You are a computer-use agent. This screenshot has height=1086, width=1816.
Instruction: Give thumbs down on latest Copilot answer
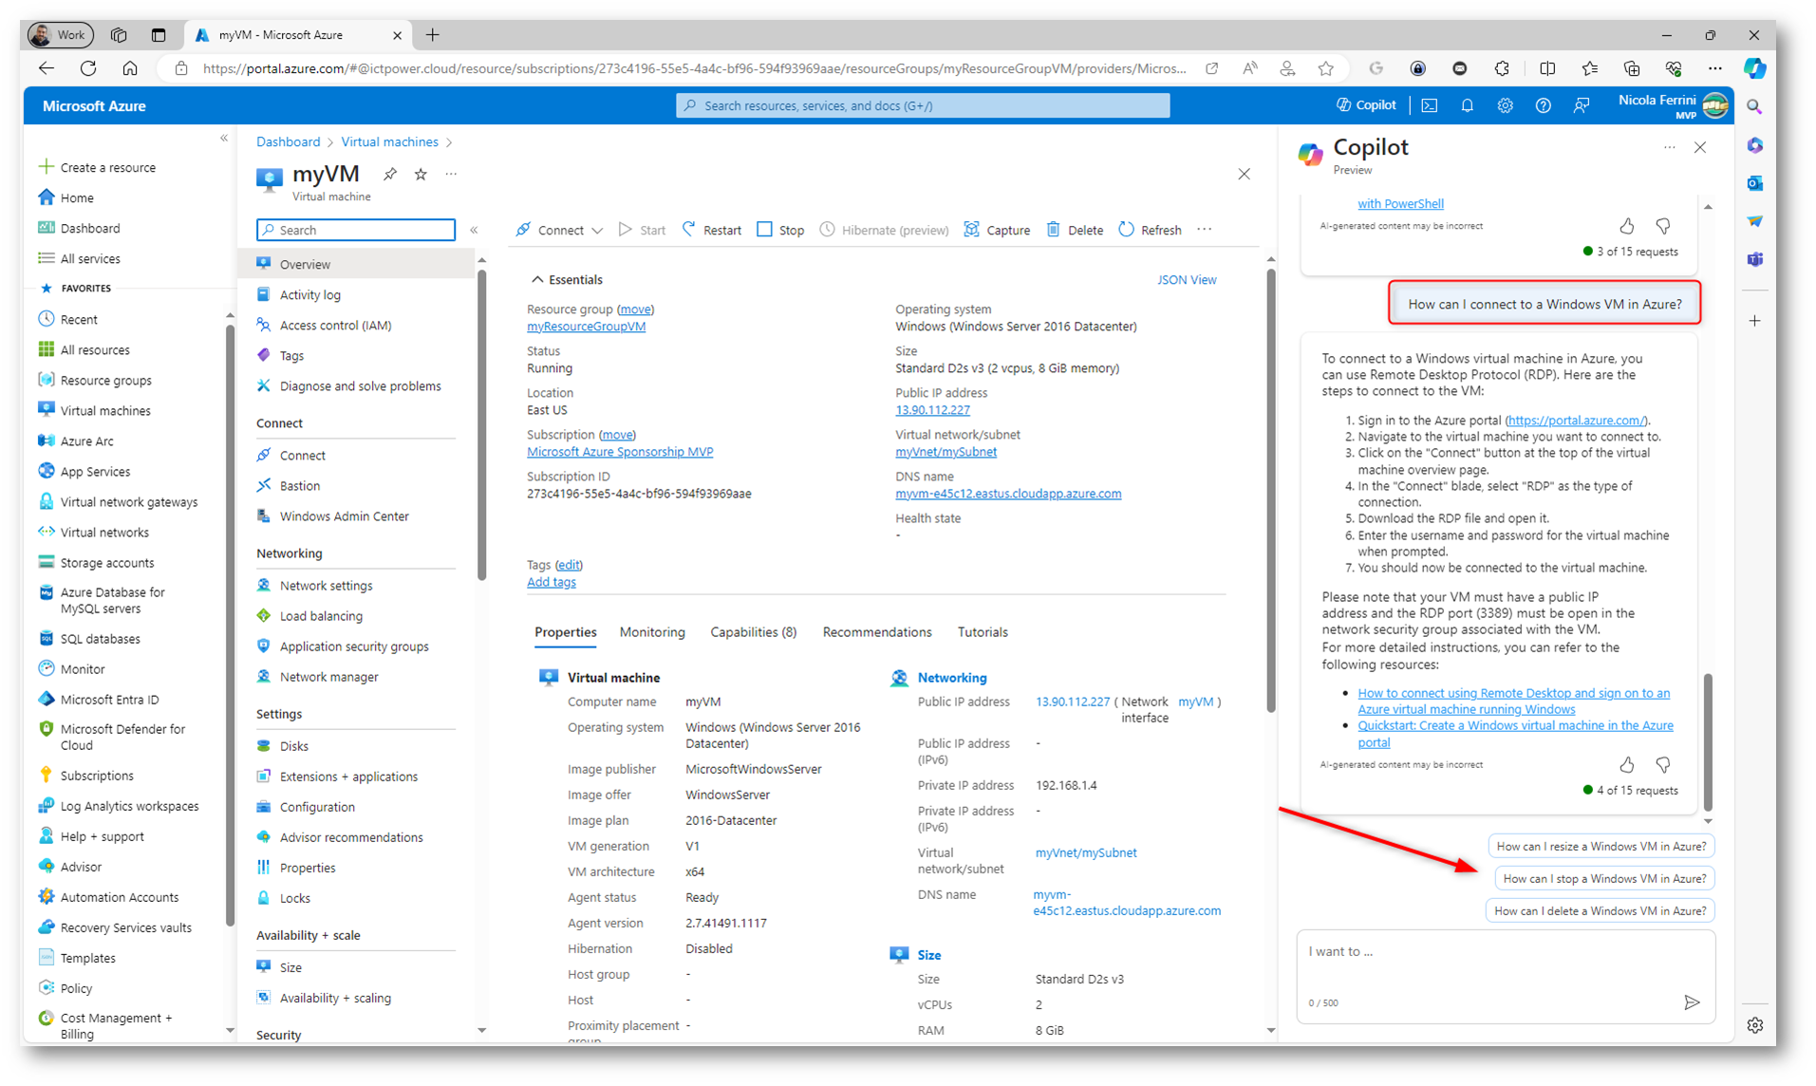[1662, 764]
